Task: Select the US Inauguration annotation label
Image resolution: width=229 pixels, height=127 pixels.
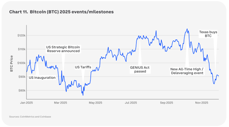Action: coord(42,77)
